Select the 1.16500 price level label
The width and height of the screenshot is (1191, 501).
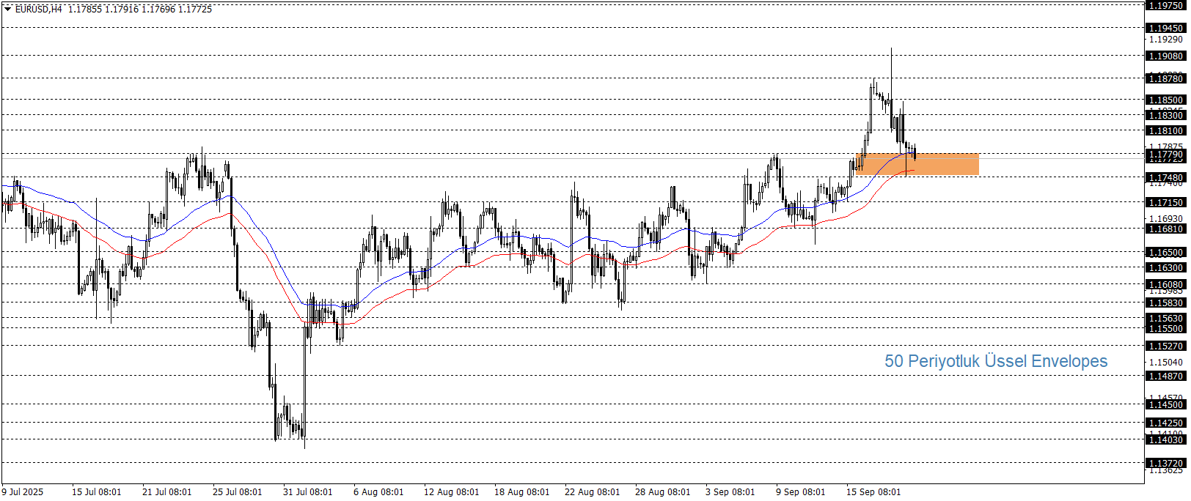1165,253
